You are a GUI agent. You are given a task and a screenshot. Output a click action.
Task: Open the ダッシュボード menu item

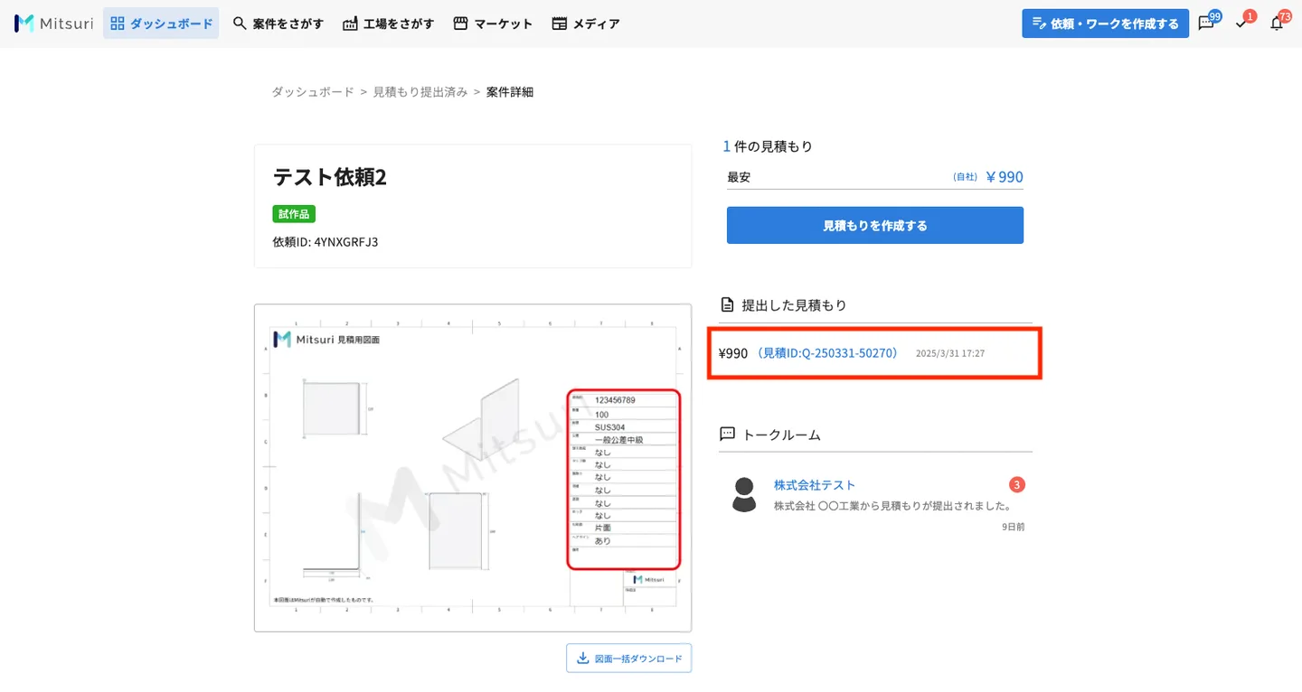click(x=161, y=23)
